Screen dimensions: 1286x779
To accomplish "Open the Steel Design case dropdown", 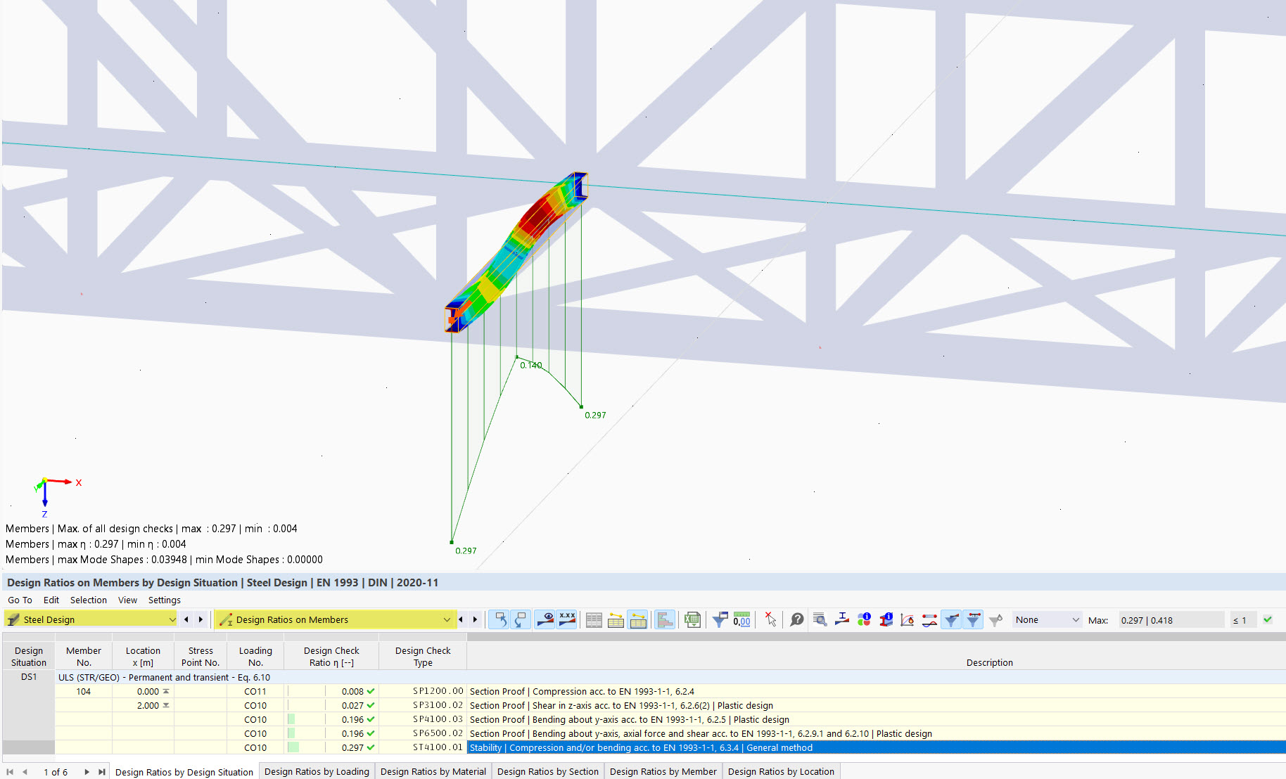I will pyautogui.click(x=173, y=619).
